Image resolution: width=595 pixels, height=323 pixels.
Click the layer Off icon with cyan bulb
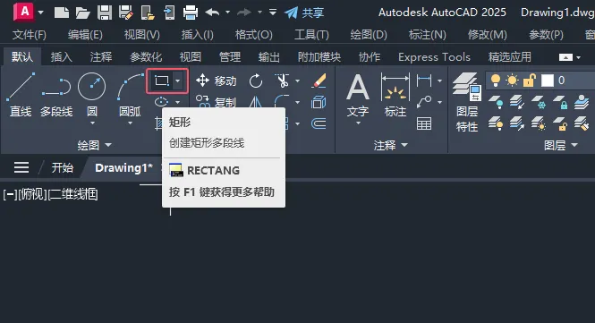click(496, 102)
